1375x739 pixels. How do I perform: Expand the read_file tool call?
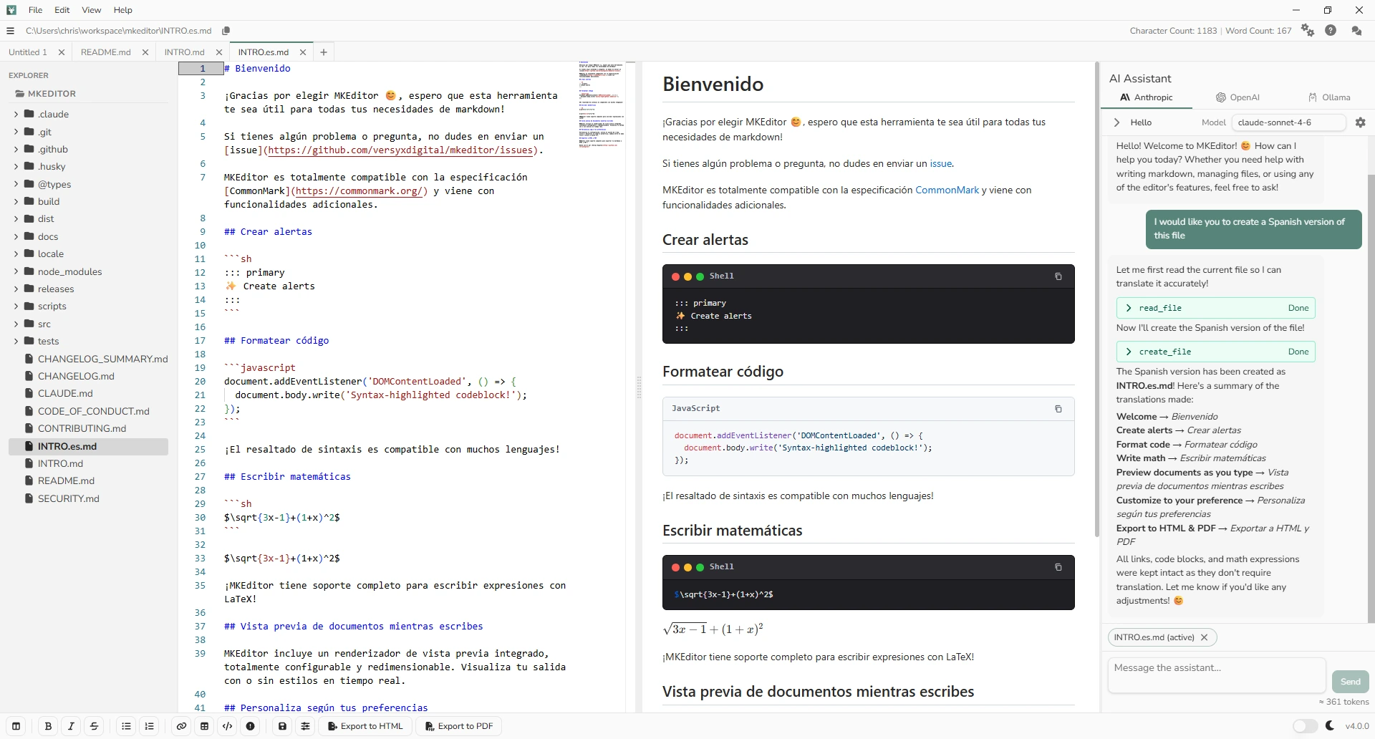pos(1215,308)
